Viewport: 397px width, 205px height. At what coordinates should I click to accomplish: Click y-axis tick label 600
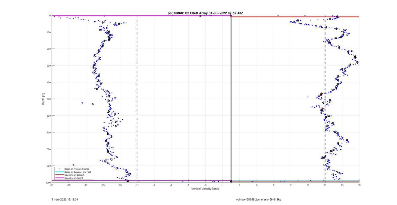[48, 116]
